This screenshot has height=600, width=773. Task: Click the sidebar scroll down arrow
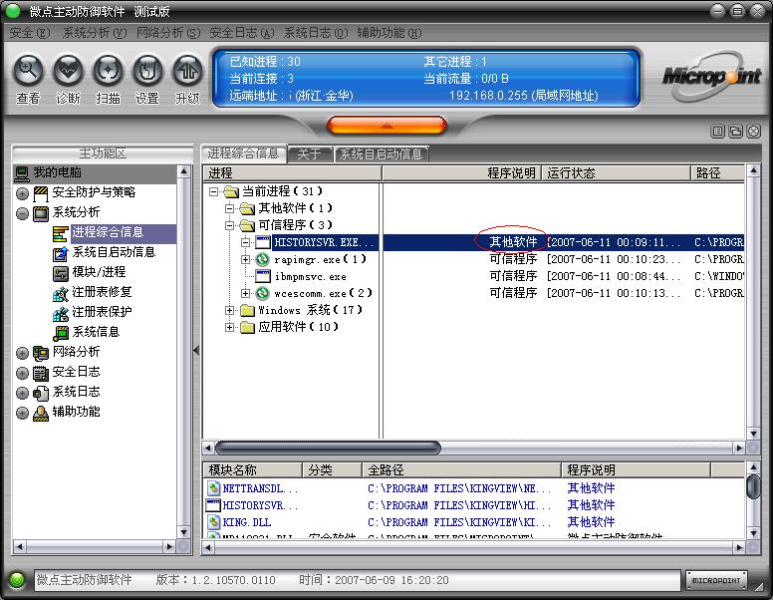point(184,532)
